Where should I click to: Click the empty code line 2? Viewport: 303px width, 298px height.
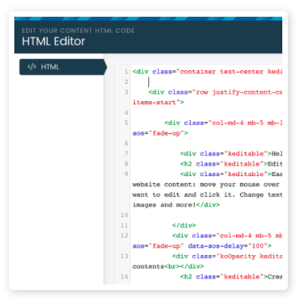[x=207, y=82]
